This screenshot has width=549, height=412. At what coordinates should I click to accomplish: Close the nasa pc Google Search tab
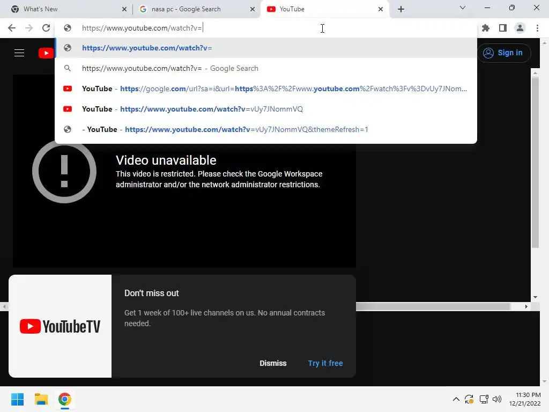[x=253, y=9]
